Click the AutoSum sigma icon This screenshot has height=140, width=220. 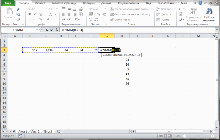(180, 9)
